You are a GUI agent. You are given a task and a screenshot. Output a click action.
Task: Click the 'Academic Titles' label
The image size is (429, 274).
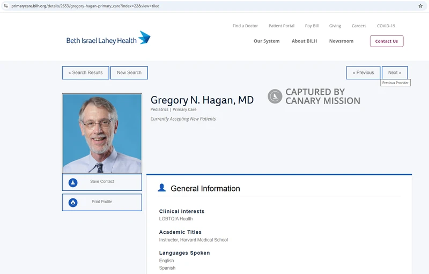pos(180,232)
